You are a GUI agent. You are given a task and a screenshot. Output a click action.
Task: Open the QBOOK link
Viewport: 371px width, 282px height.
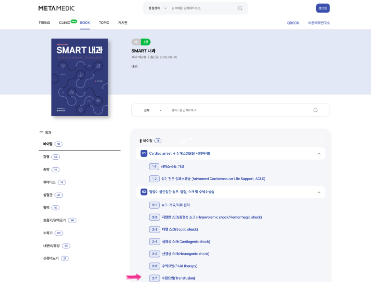pos(293,23)
